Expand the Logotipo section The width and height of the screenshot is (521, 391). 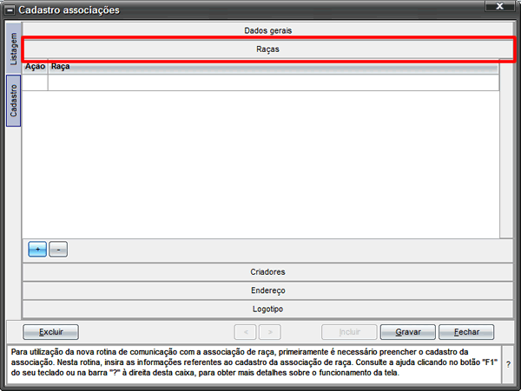tap(267, 310)
